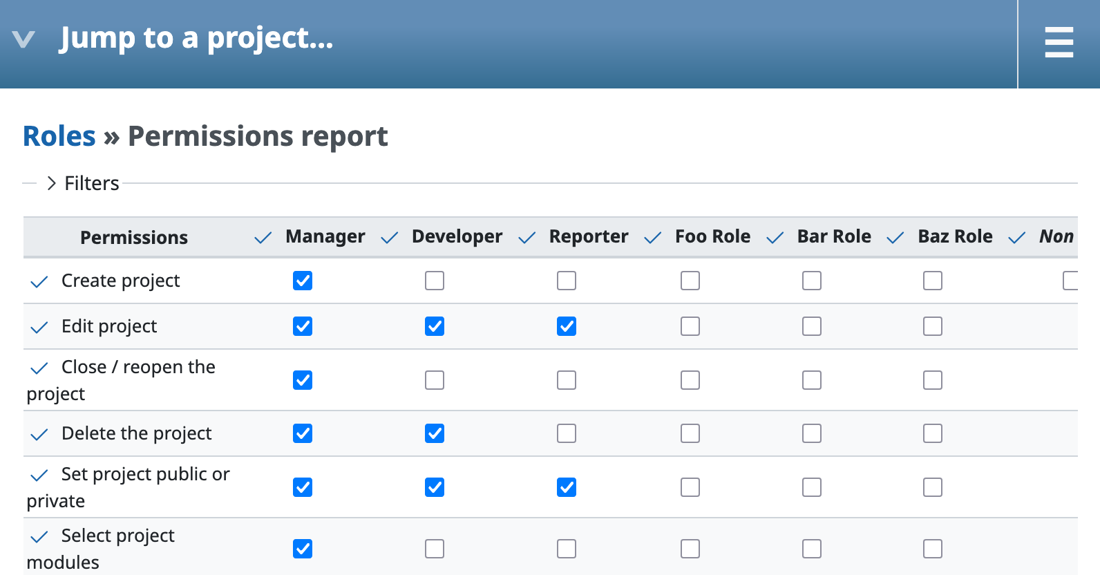Go to the Roles breadcrumb link
1100x575 pixels.
coord(59,136)
